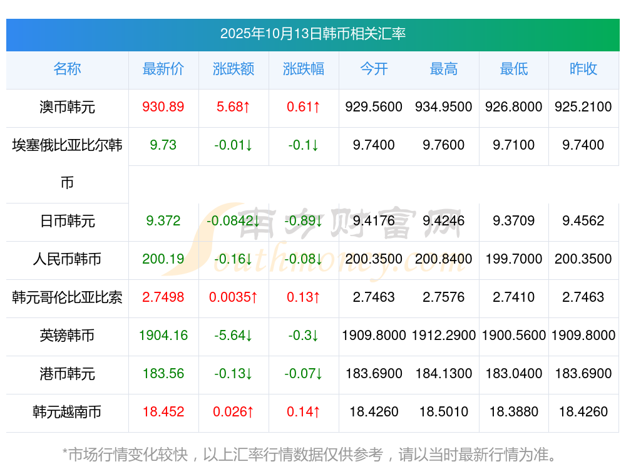Viewport: 626px width, 474px height.
Task: Select the 昨收 column header
Action: tap(583, 69)
